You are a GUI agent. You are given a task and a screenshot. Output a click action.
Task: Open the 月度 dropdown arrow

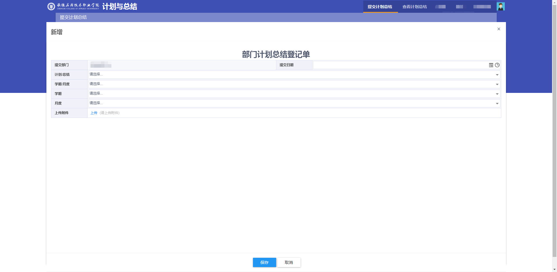497,104
